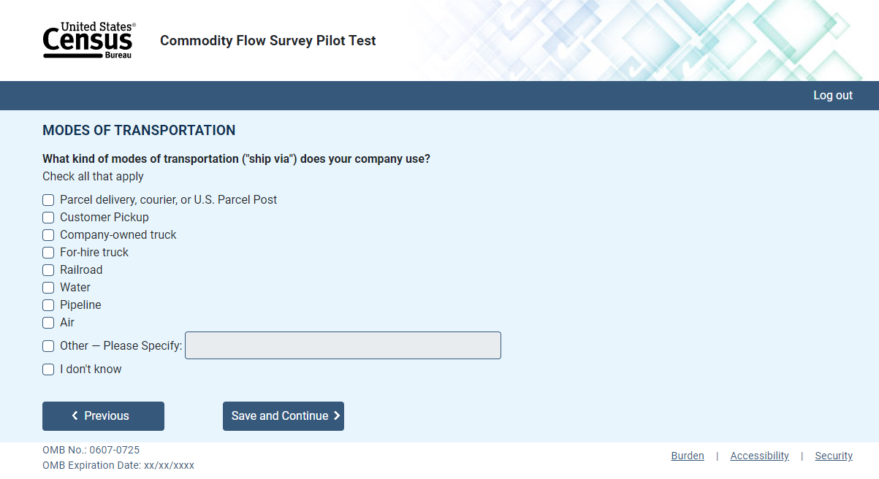Check the Air transportation option
Viewport: 879px width, 479px height.
[x=48, y=323]
